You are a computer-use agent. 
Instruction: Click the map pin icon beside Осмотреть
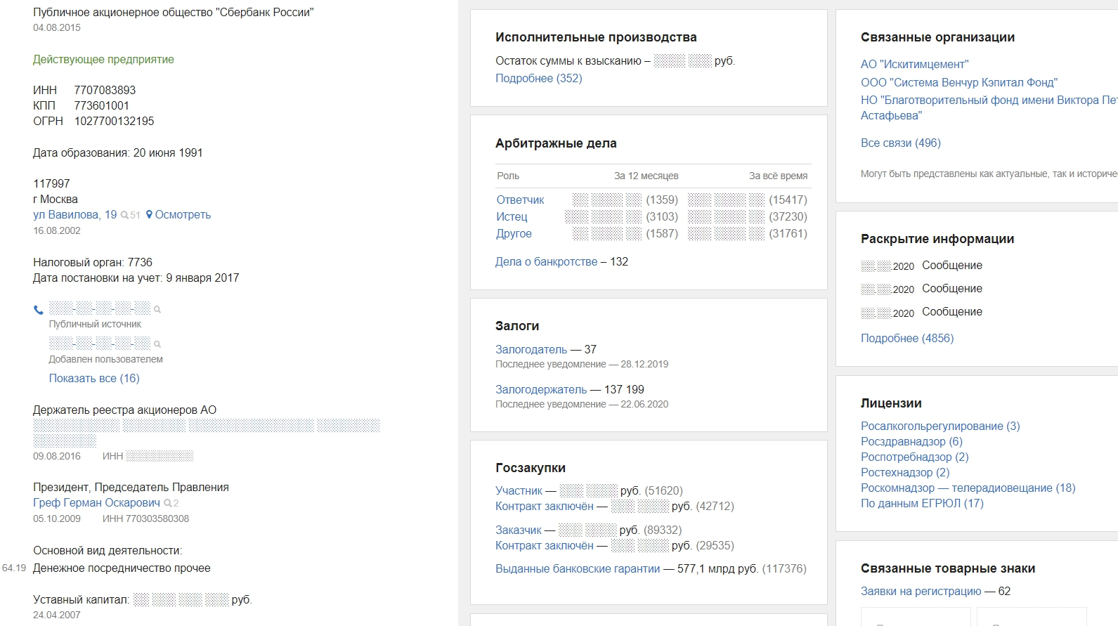pyautogui.click(x=149, y=215)
